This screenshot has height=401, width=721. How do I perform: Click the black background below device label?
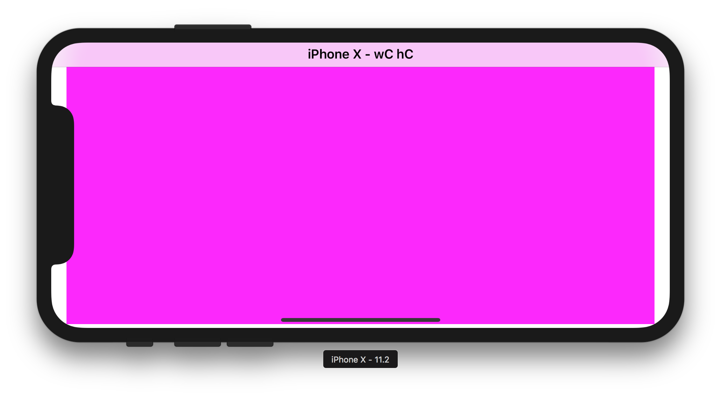360,386
